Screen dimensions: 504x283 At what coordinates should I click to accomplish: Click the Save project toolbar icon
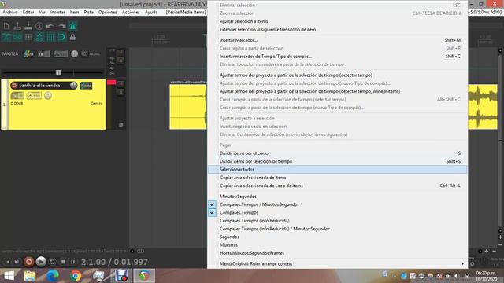[x=28, y=26]
